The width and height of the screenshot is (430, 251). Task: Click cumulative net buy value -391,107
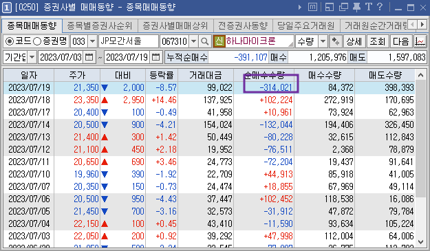pyautogui.click(x=250, y=57)
